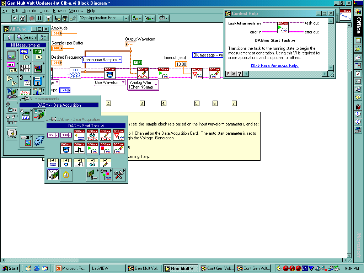Select DAQmx Wait Until Done VI in palette
This screenshot has height=273, width=364.
tap(119, 135)
